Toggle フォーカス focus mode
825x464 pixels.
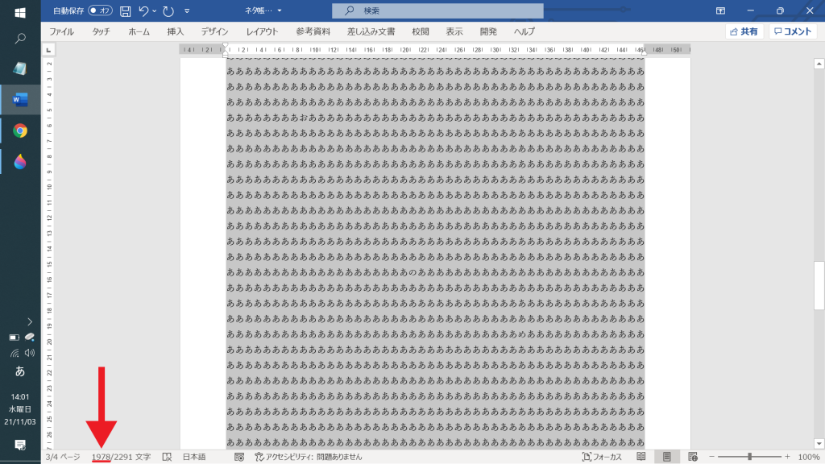tap(602, 457)
